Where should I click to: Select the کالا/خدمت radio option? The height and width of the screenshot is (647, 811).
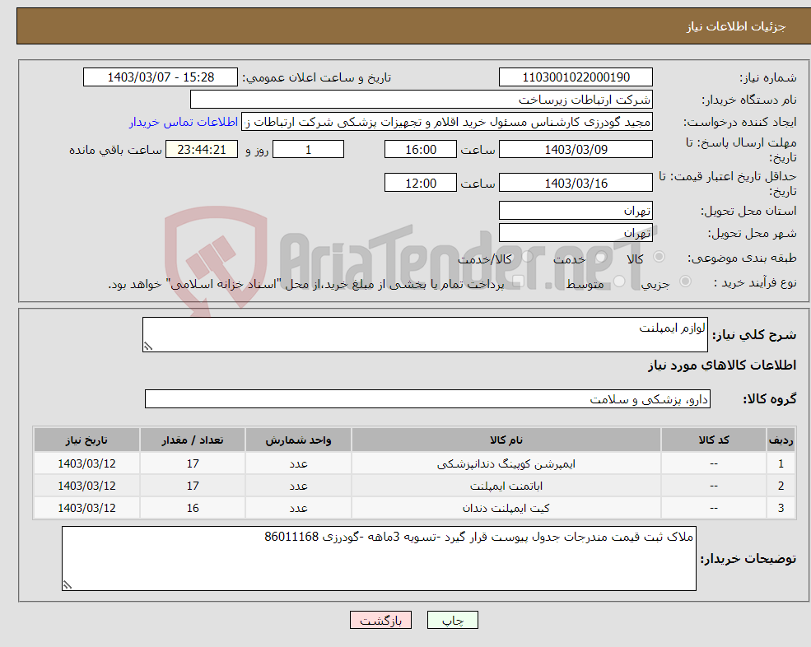click(x=527, y=257)
